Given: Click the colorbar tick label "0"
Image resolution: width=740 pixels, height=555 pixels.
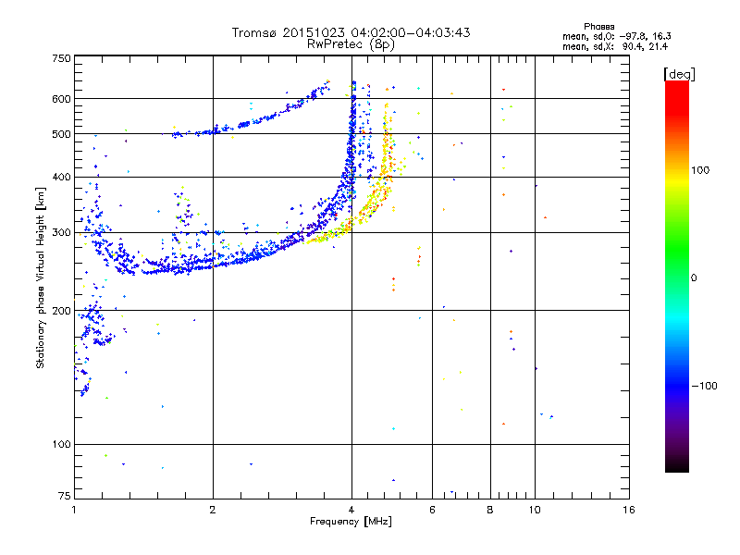Looking at the screenshot, I should pyautogui.click(x=693, y=278).
